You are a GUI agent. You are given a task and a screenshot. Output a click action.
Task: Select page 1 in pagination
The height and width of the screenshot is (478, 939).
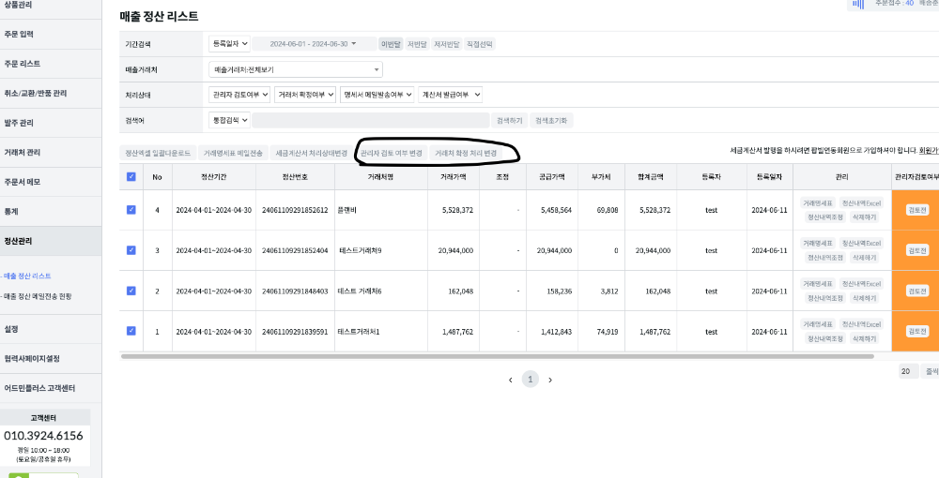pos(530,380)
